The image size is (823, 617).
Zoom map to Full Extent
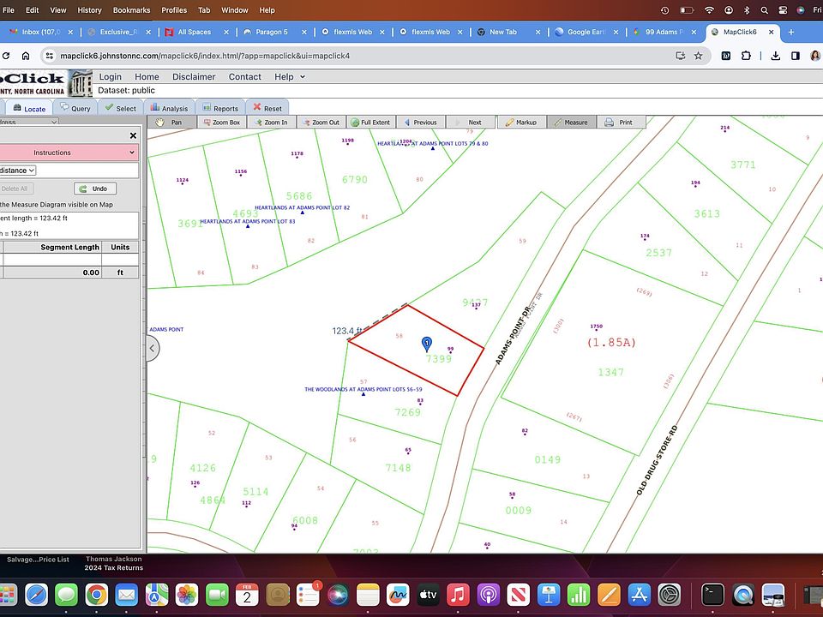pyautogui.click(x=369, y=123)
